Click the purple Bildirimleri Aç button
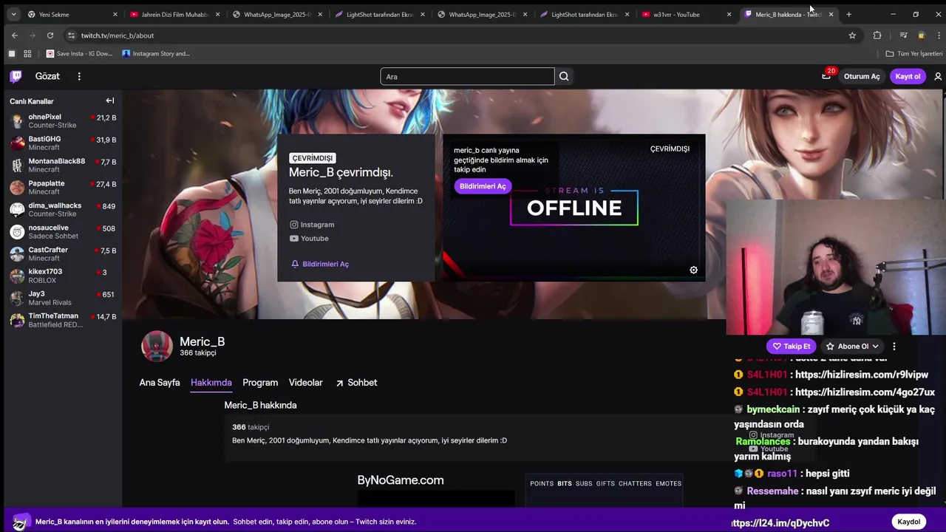 point(483,186)
